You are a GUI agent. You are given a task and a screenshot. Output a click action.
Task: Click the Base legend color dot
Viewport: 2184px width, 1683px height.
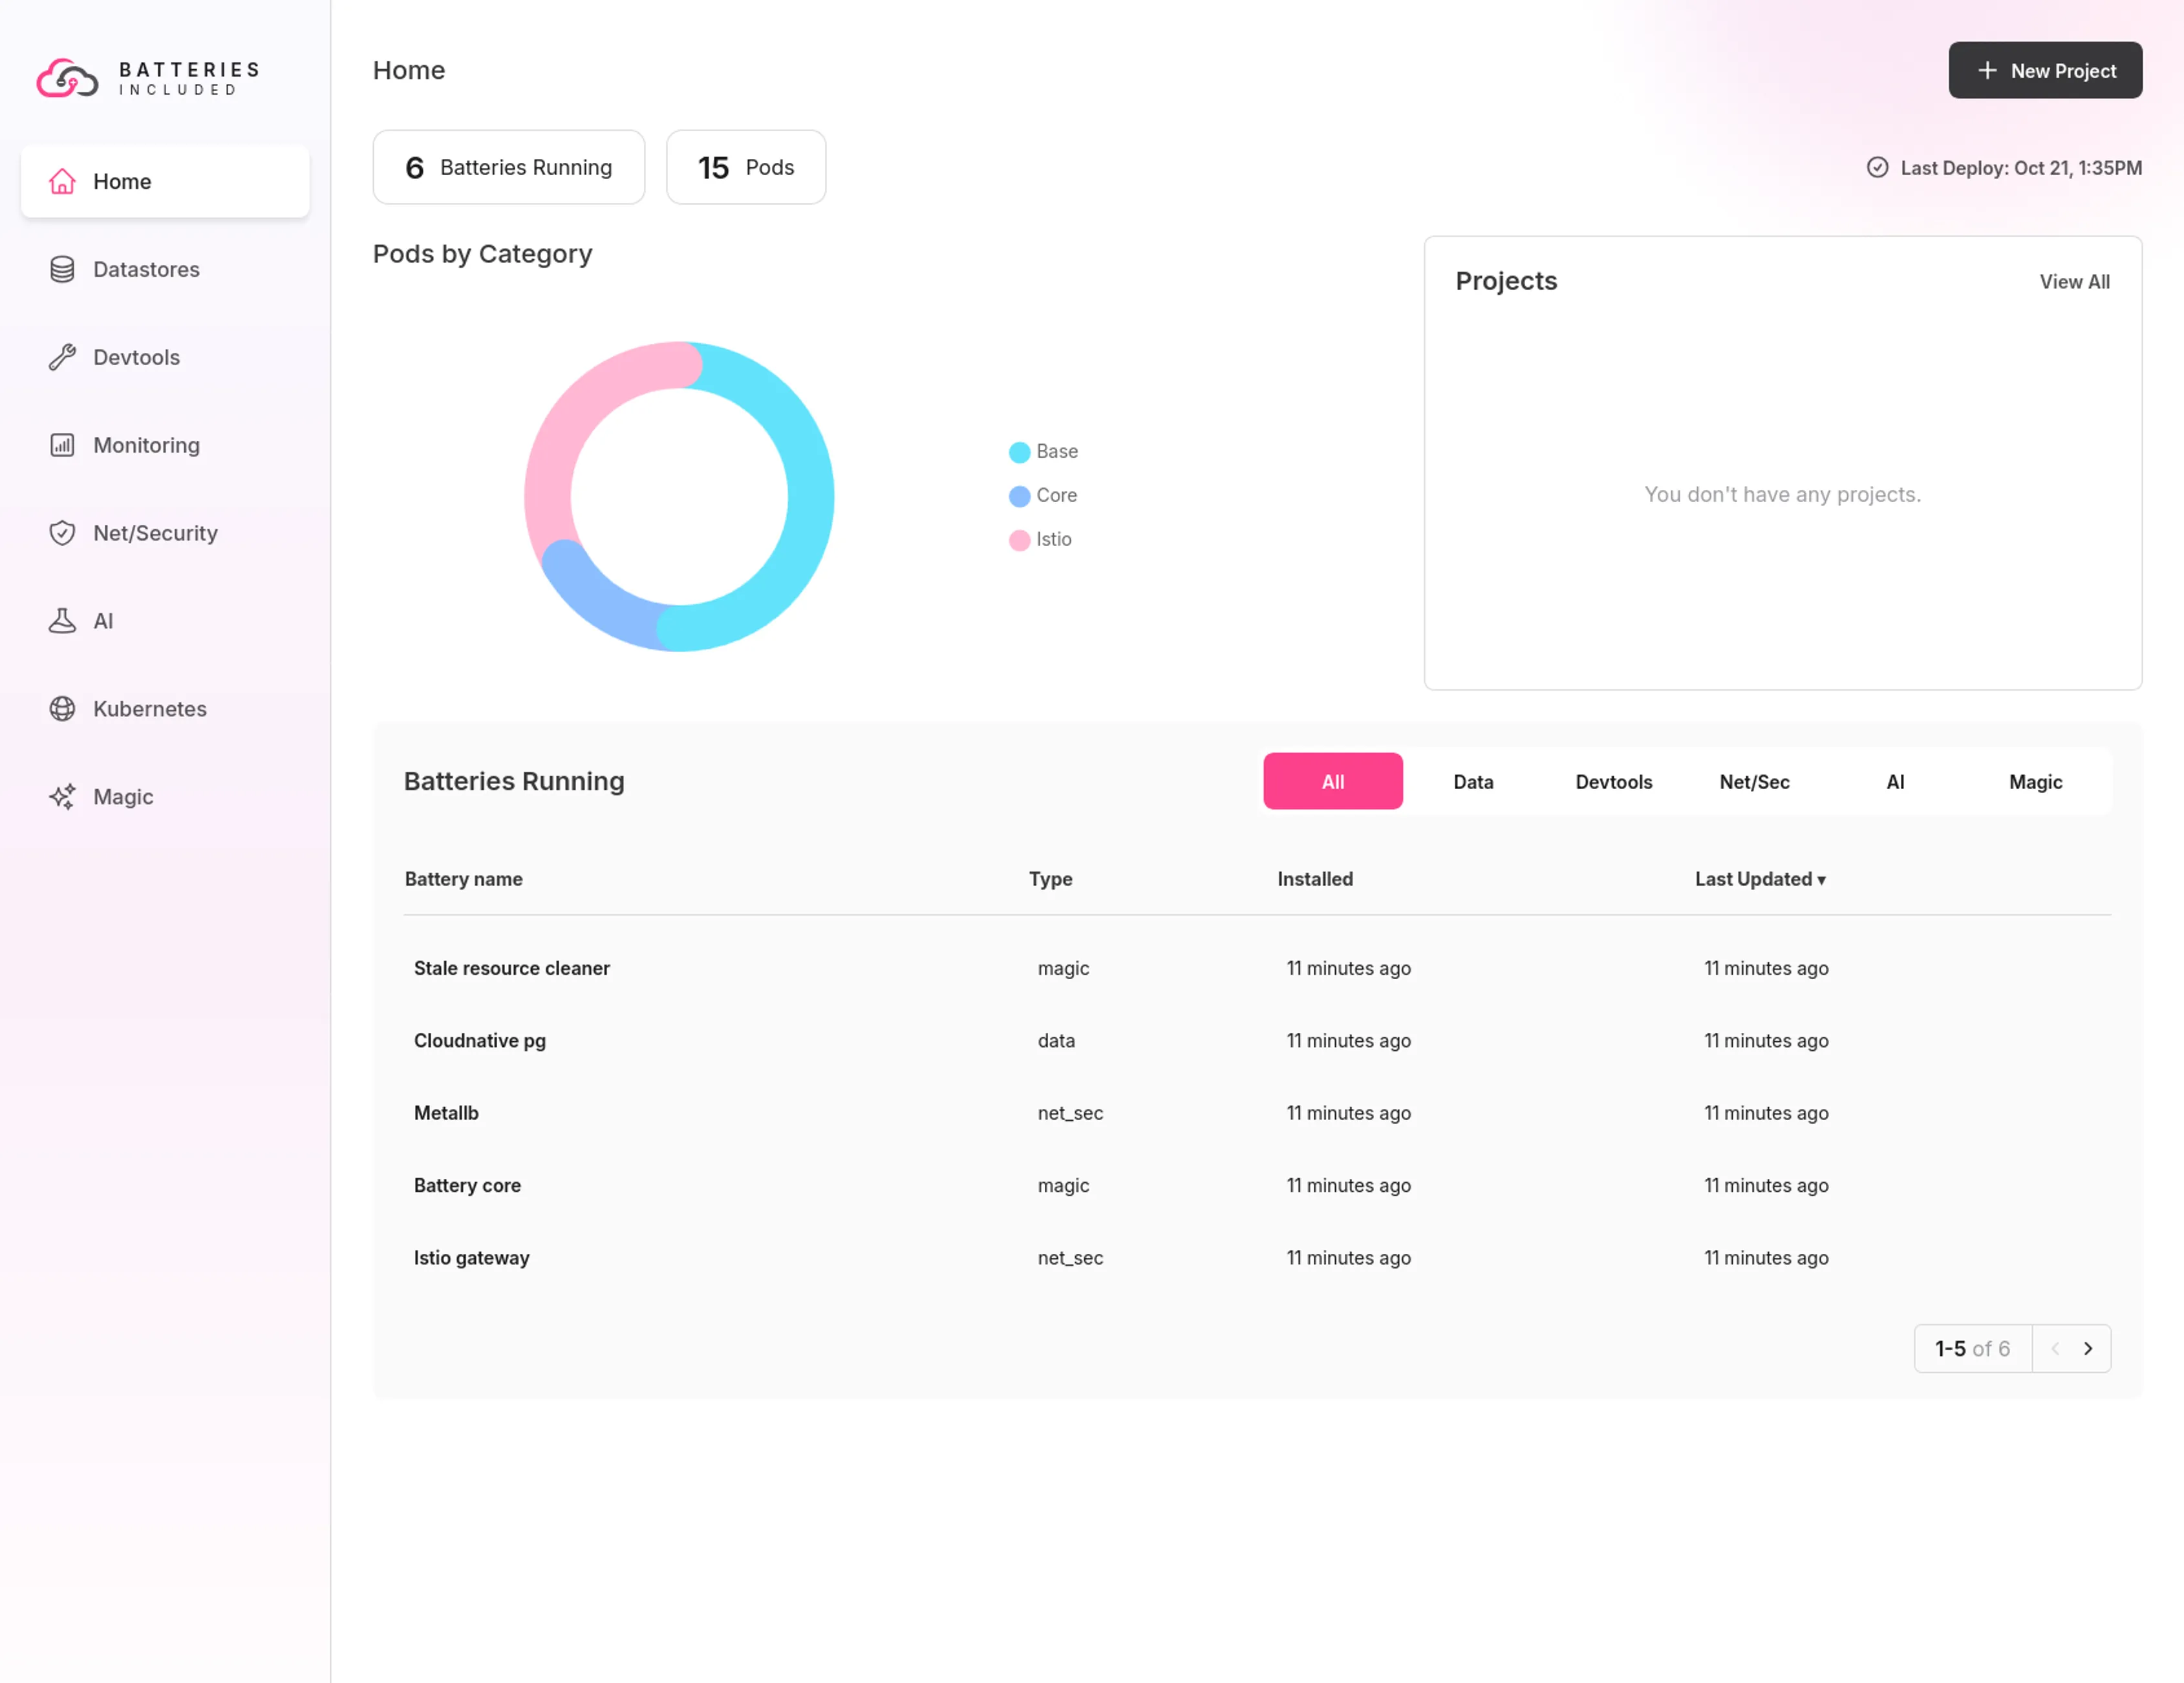(x=1019, y=452)
